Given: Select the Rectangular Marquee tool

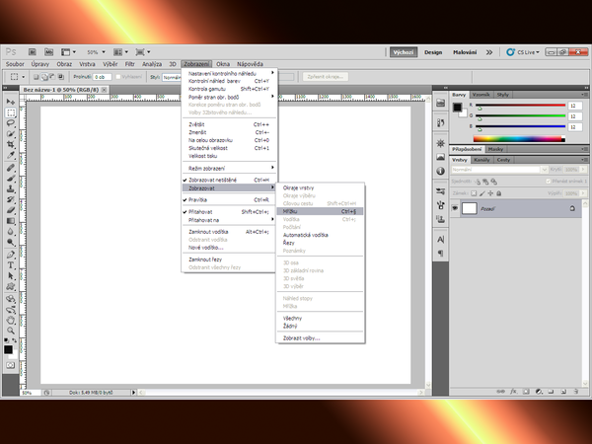Looking at the screenshot, I should 9,112.
